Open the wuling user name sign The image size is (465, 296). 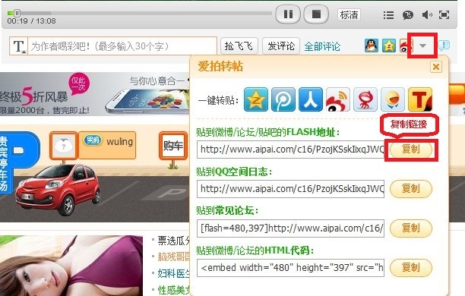pyautogui.click(x=107, y=145)
